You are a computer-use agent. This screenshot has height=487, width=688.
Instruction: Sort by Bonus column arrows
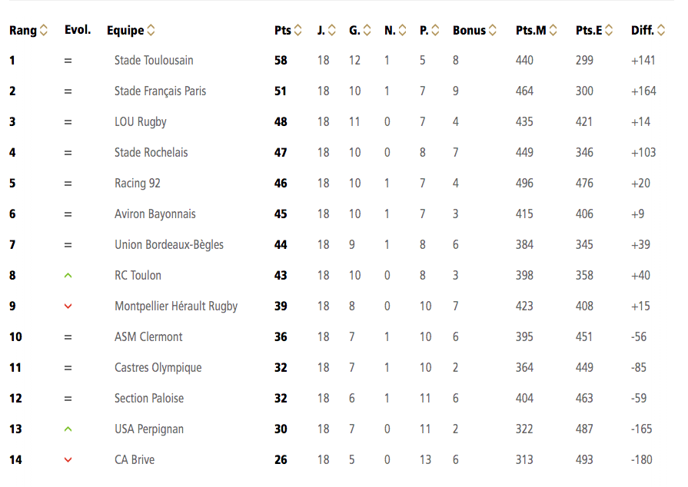pyautogui.click(x=493, y=30)
